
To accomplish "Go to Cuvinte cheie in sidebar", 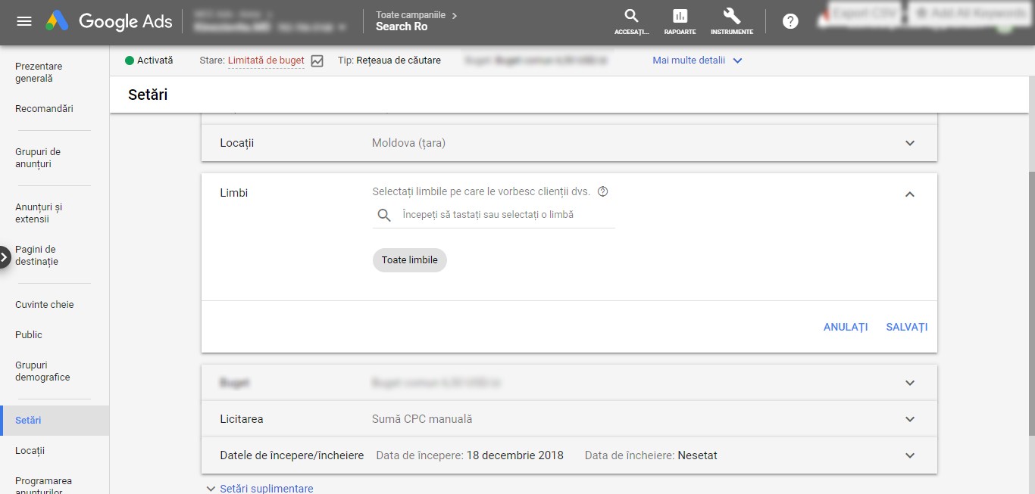I will point(45,305).
